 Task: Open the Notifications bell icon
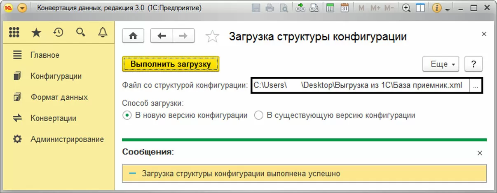tap(103, 33)
